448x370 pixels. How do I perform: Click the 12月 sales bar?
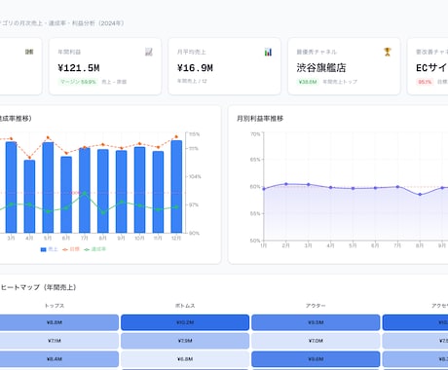[176, 187]
